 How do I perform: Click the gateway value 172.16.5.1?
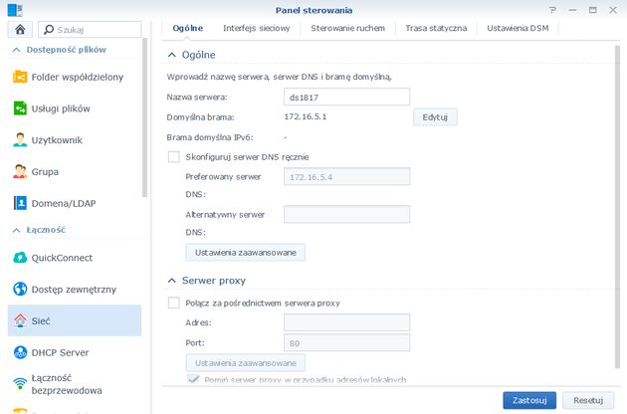pos(306,116)
